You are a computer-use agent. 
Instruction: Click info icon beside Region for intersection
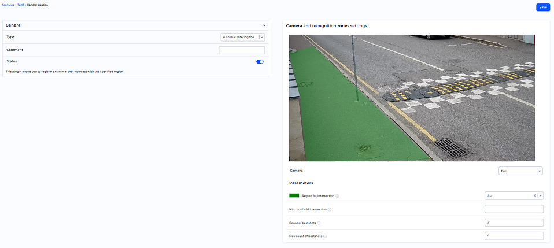337,196
